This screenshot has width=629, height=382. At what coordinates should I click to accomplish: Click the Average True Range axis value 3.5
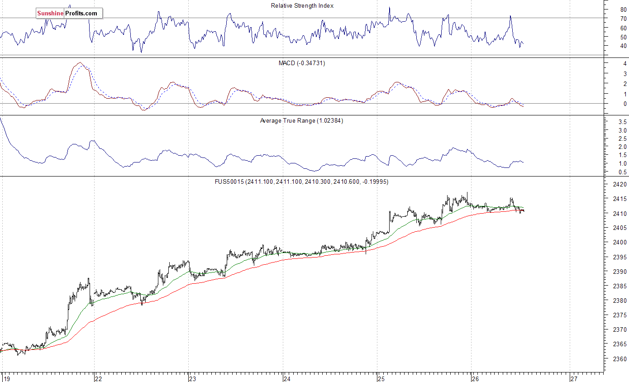pyautogui.click(x=623, y=122)
